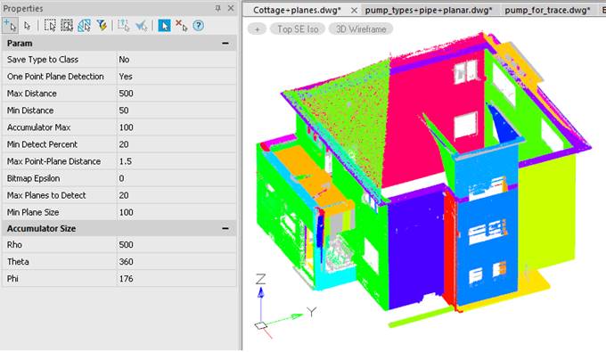Click Min Detect Percent value 20

click(176, 144)
